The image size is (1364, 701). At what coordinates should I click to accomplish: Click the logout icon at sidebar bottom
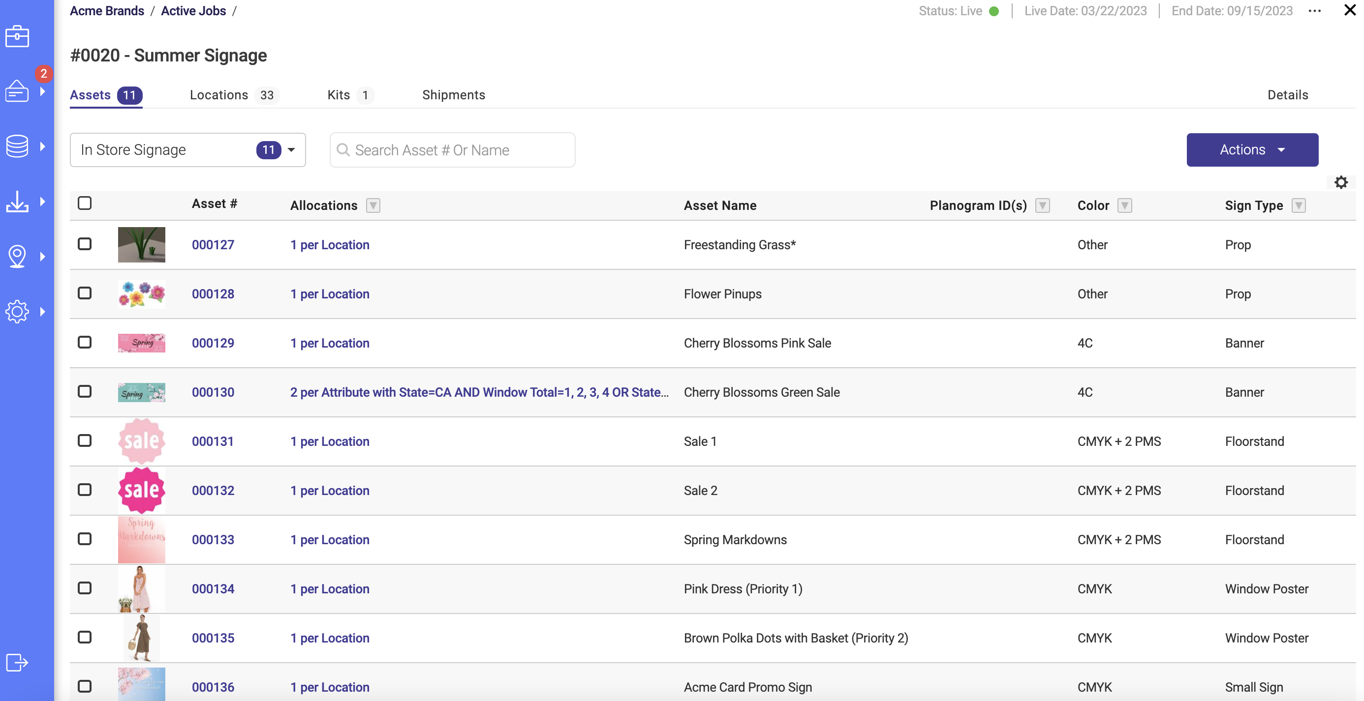pos(17,662)
